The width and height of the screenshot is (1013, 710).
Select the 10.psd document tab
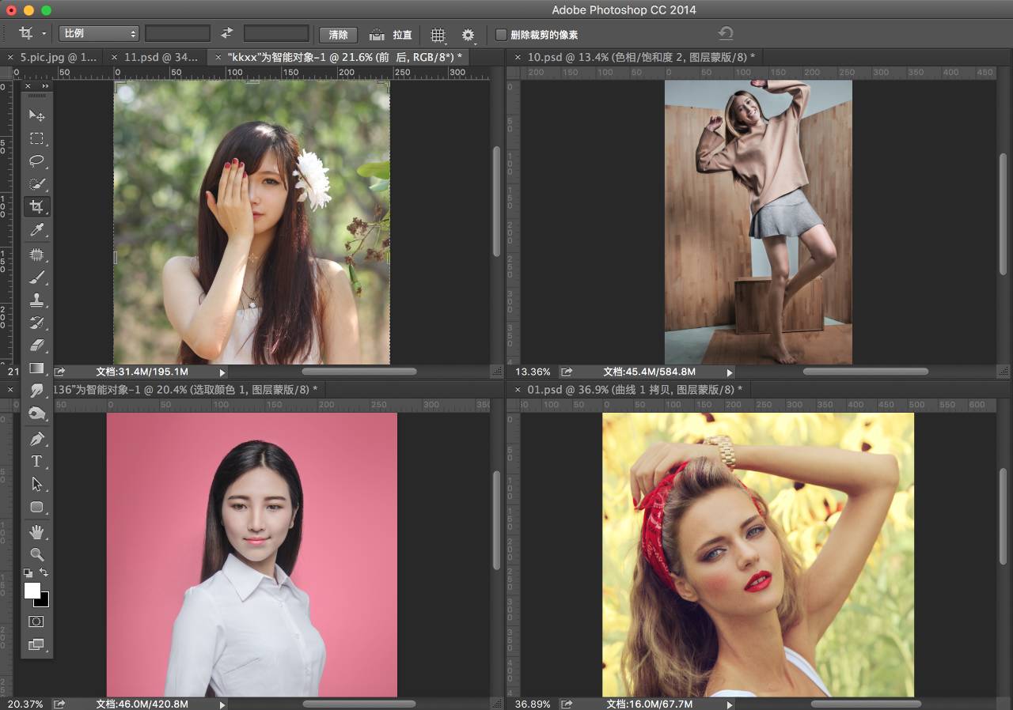[641, 57]
